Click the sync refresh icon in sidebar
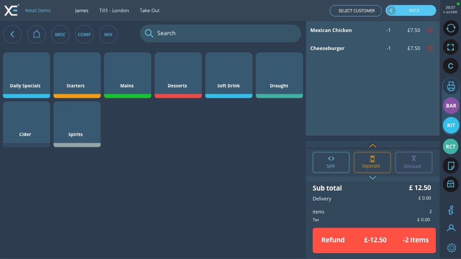This screenshot has width=461, height=259. (451, 28)
